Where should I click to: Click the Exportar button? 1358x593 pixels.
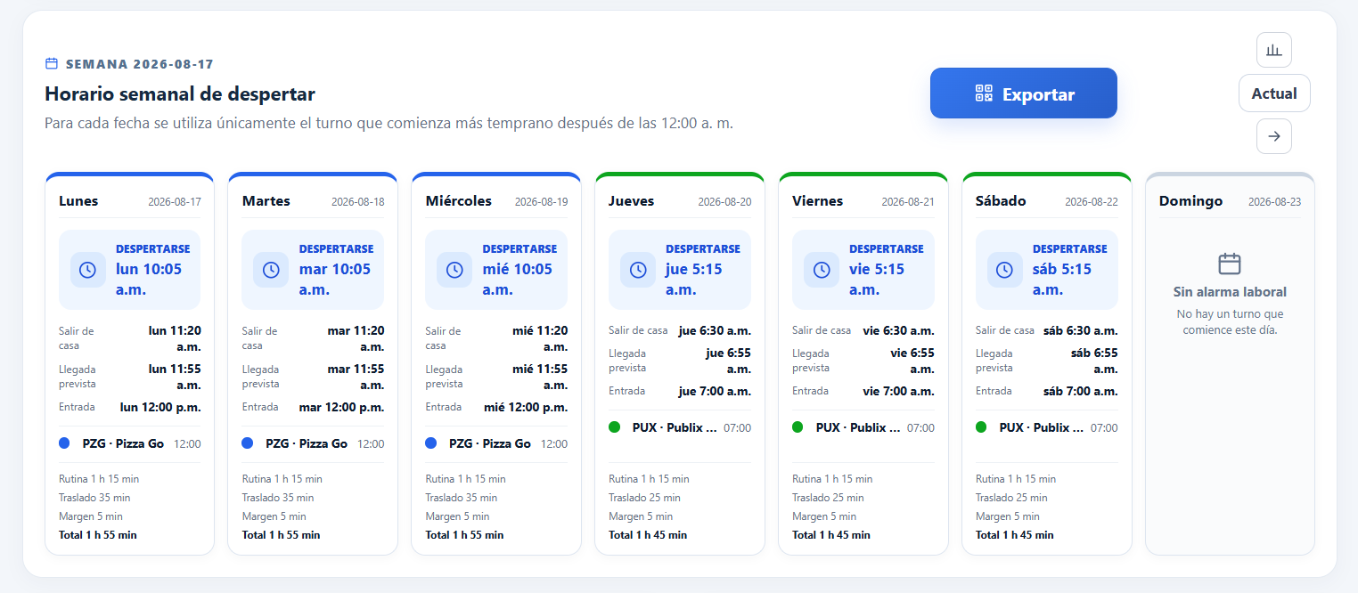[x=1024, y=93]
